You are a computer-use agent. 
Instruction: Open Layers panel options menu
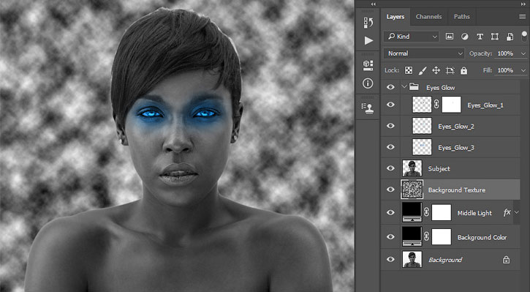tap(522, 17)
